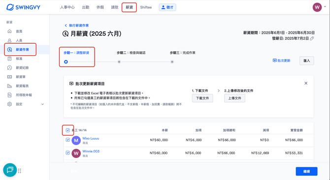Open the 人事中心 top menu

click(67, 7)
